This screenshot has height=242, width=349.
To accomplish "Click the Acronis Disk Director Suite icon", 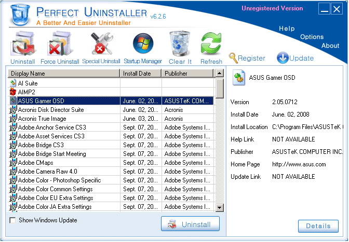I will point(13,110).
